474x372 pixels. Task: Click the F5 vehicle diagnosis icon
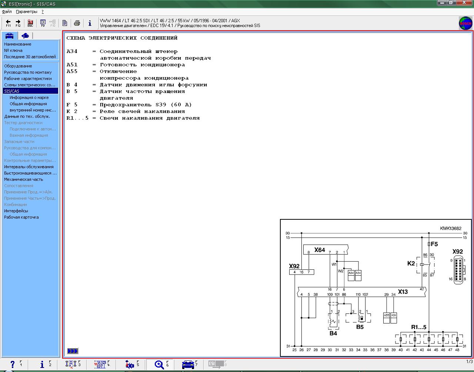[x=130, y=365]
